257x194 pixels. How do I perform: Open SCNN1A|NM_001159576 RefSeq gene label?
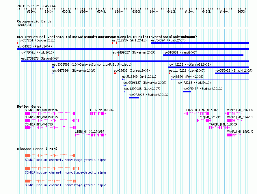point(41,110)
